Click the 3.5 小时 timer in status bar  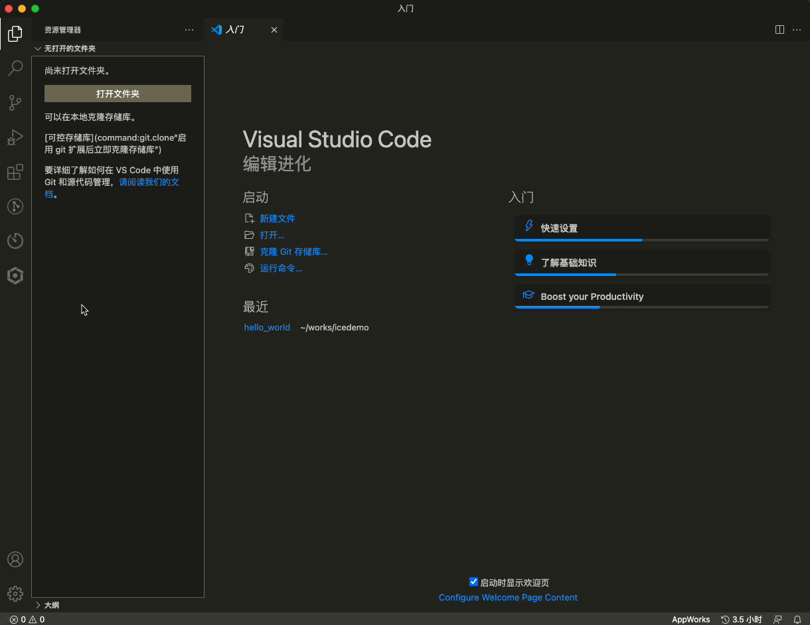(741, 619)
